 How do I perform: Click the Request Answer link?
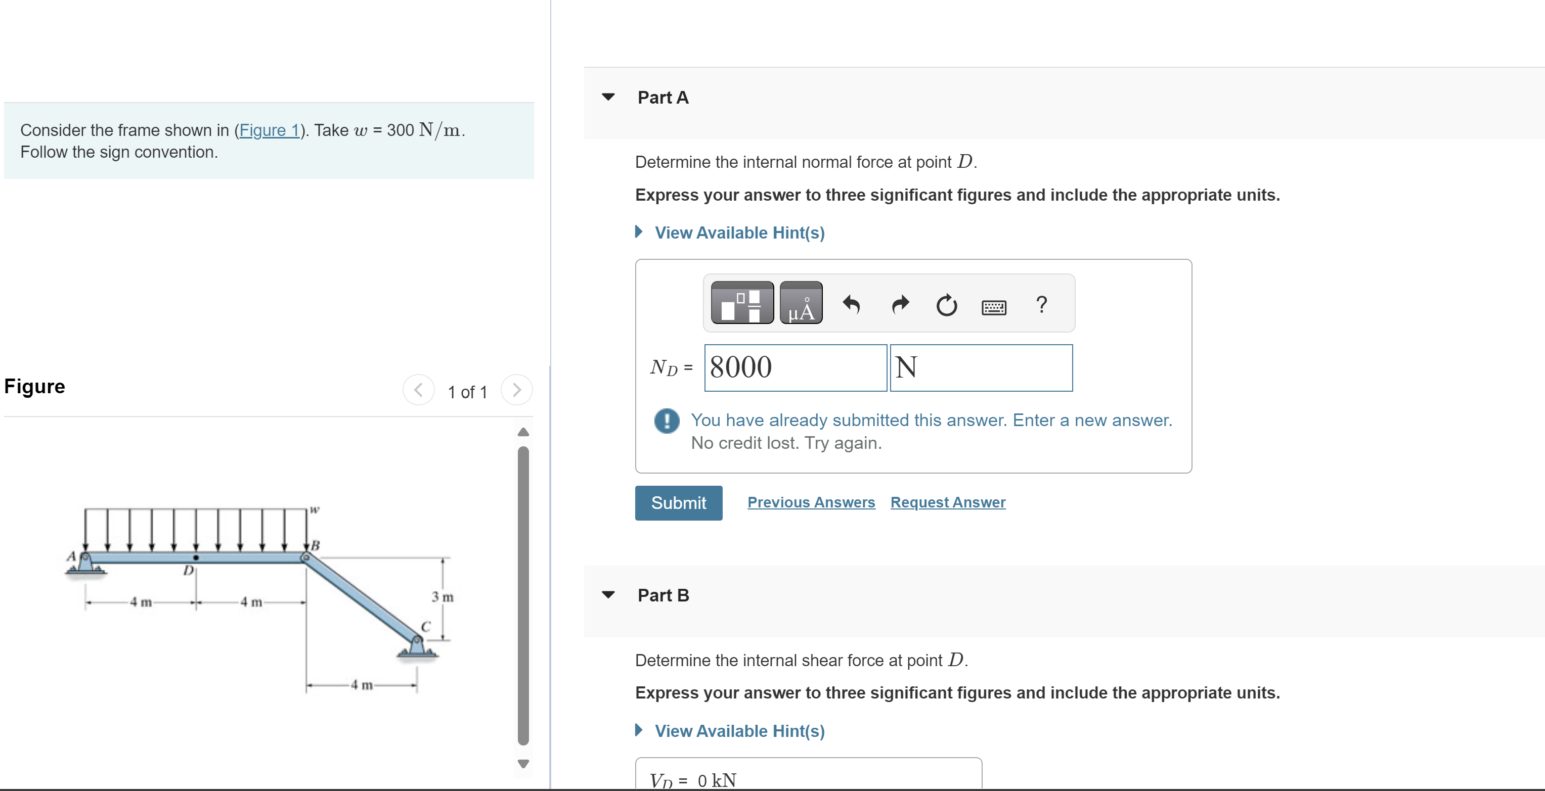(947, 503)
